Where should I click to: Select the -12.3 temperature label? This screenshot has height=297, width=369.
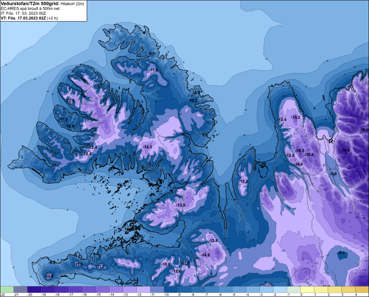pos(70,101)
